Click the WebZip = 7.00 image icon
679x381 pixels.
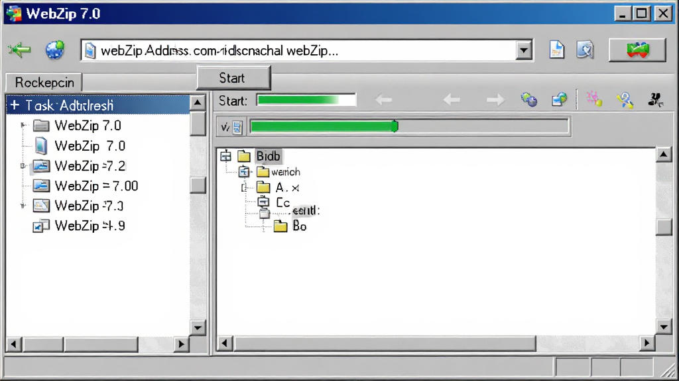[41, 186]
